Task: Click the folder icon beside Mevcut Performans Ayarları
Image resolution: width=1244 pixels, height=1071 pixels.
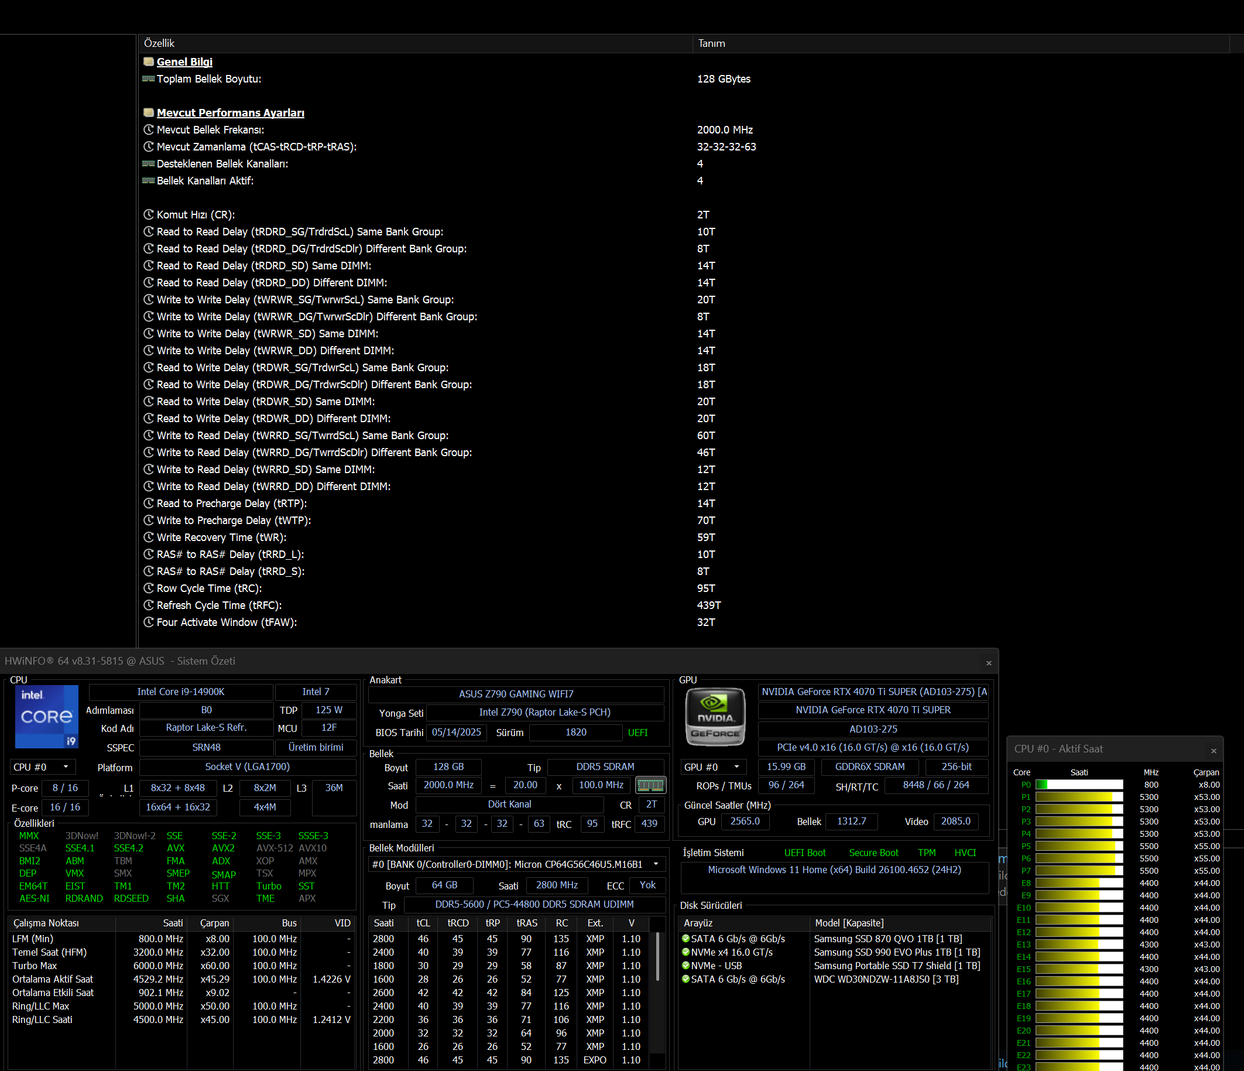Action: pos(148,112)
